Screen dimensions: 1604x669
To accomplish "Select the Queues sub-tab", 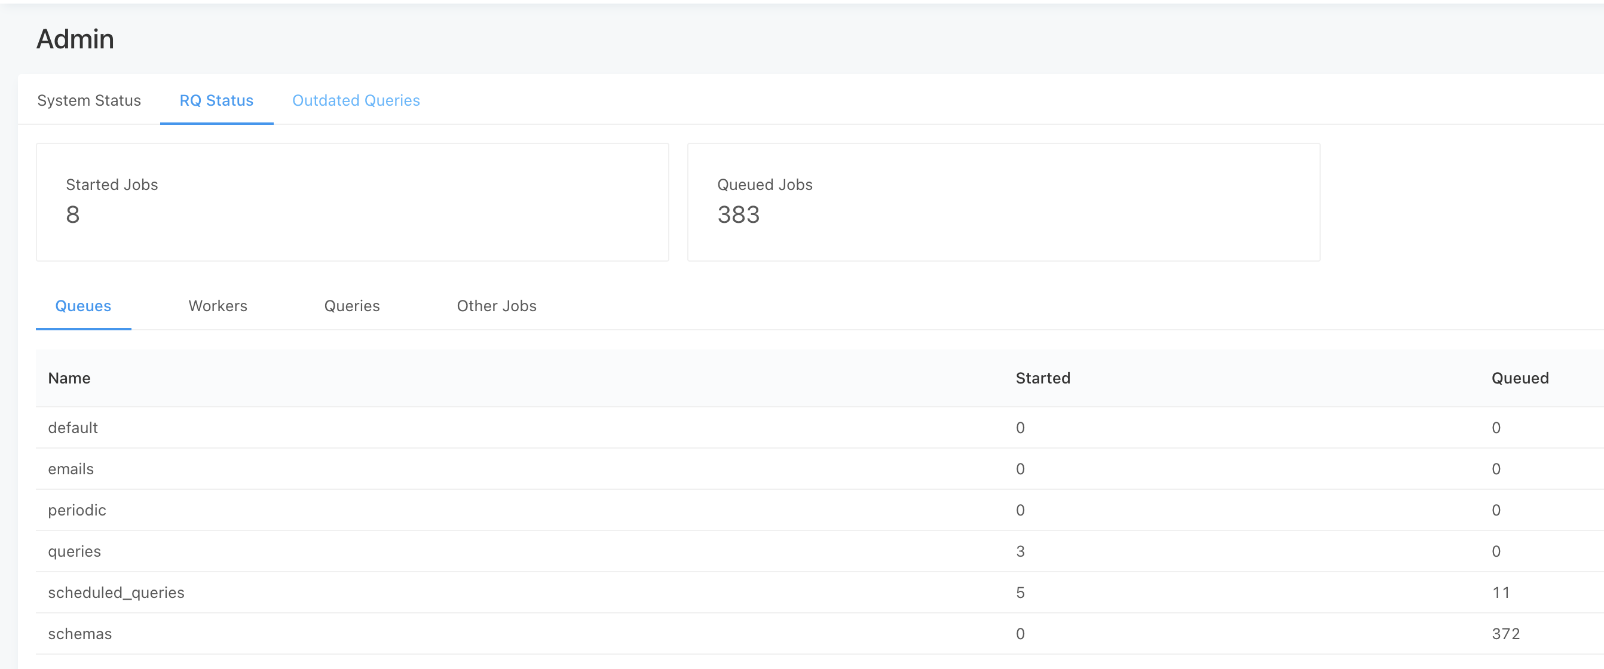I will point(84,306).
